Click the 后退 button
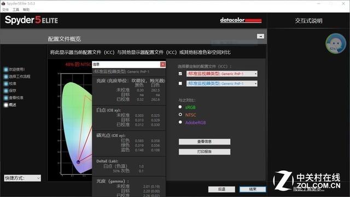The width and height of the screenshot is (350, 197). point(221,189)
